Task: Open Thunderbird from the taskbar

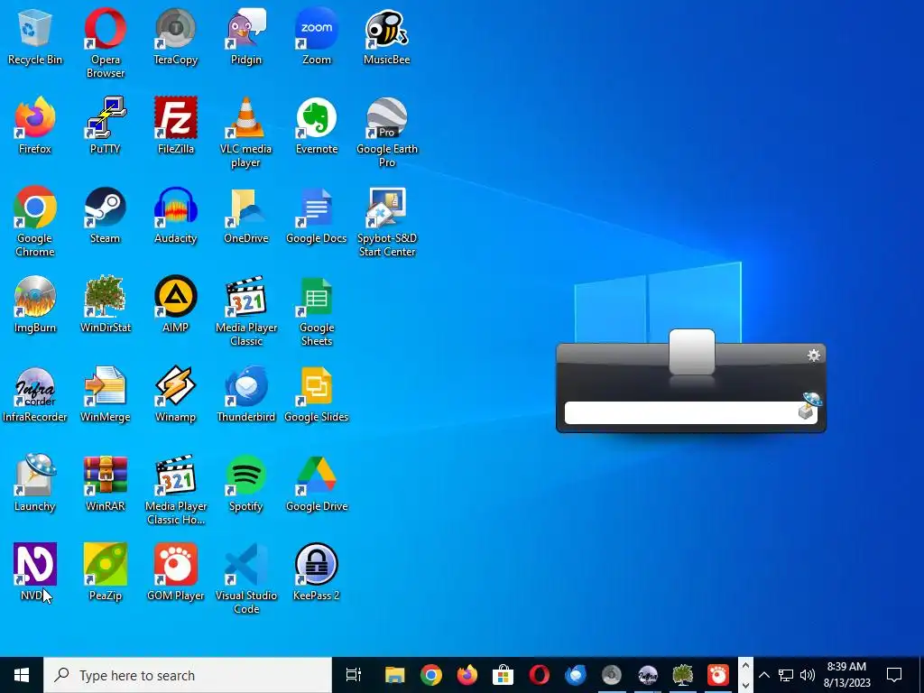Action: coord(575,675)
